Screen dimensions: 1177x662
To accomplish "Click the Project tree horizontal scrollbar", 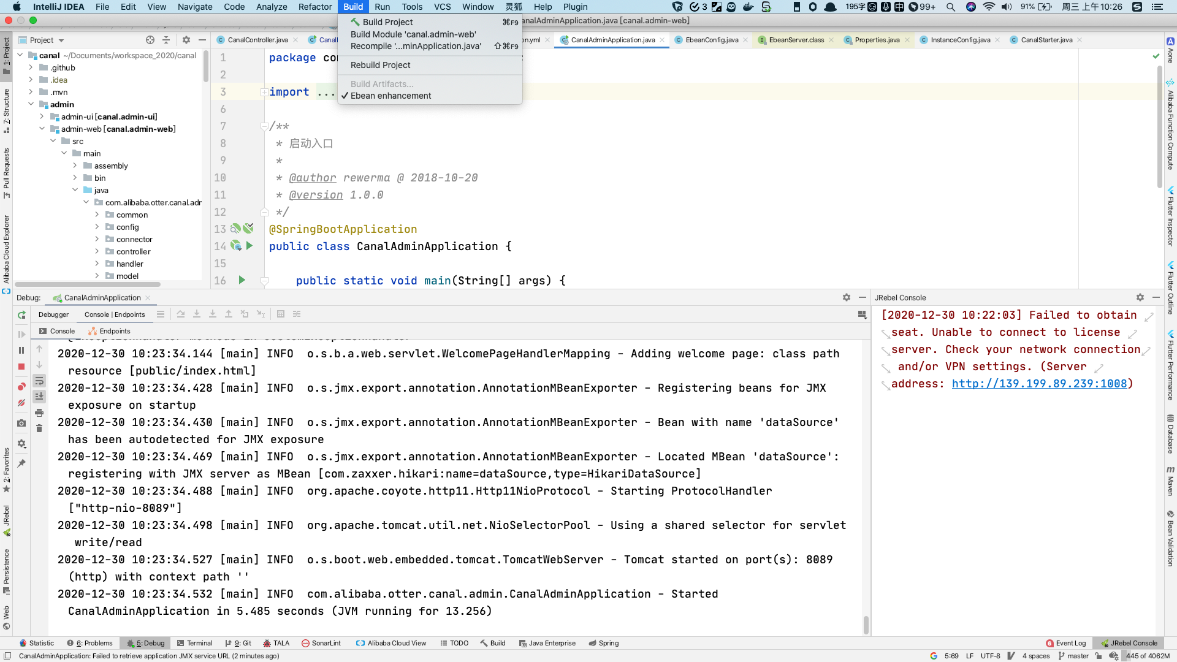I will 87,284.
